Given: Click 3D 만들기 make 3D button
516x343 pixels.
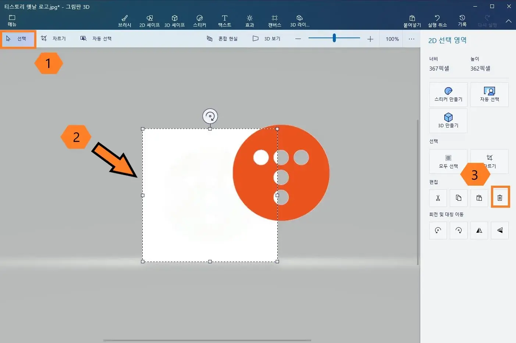Looking at the screenshot, I should tap(448, 121).
